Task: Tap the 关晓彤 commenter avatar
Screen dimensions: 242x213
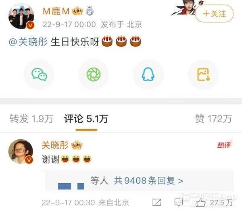Action: click(21, 151)
